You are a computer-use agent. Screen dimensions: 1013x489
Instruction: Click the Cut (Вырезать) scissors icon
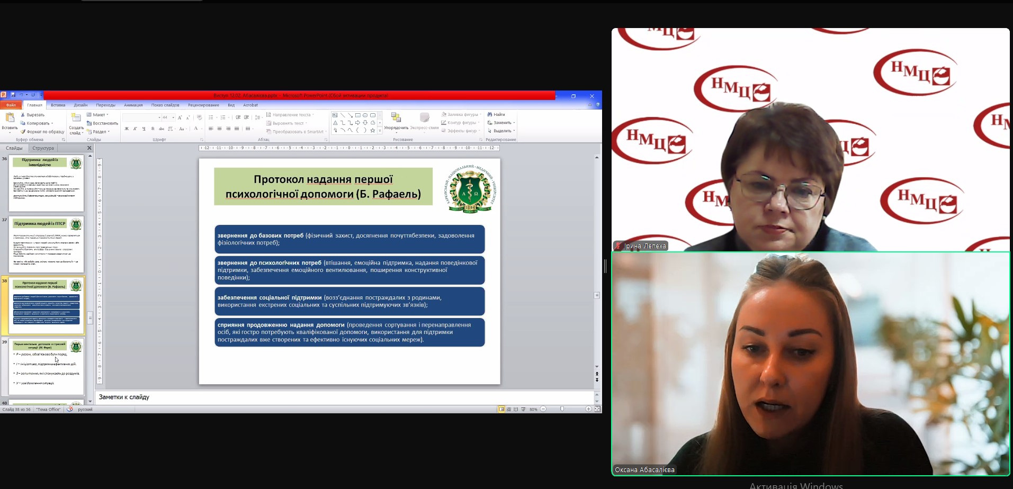23,115
